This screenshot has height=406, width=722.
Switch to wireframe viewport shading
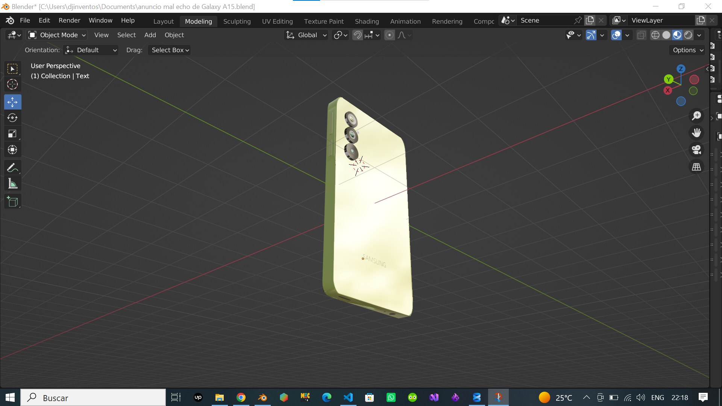(x=655, y=35)
